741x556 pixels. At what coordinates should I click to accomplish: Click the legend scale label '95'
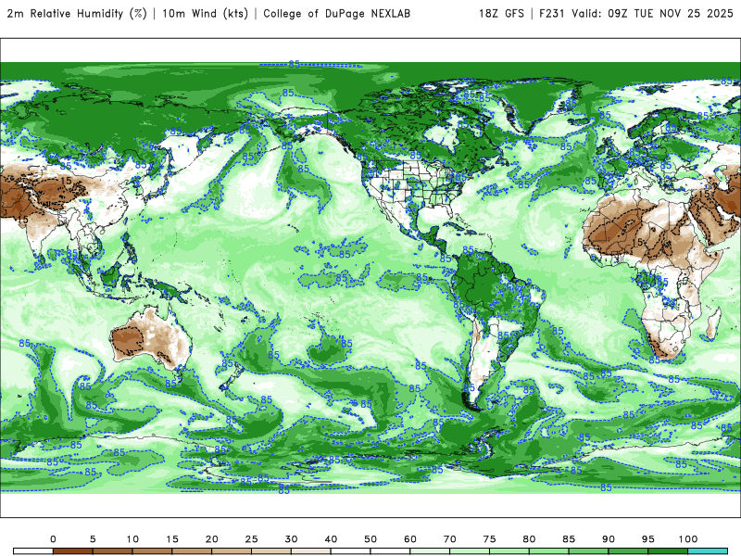click(648, 539)
